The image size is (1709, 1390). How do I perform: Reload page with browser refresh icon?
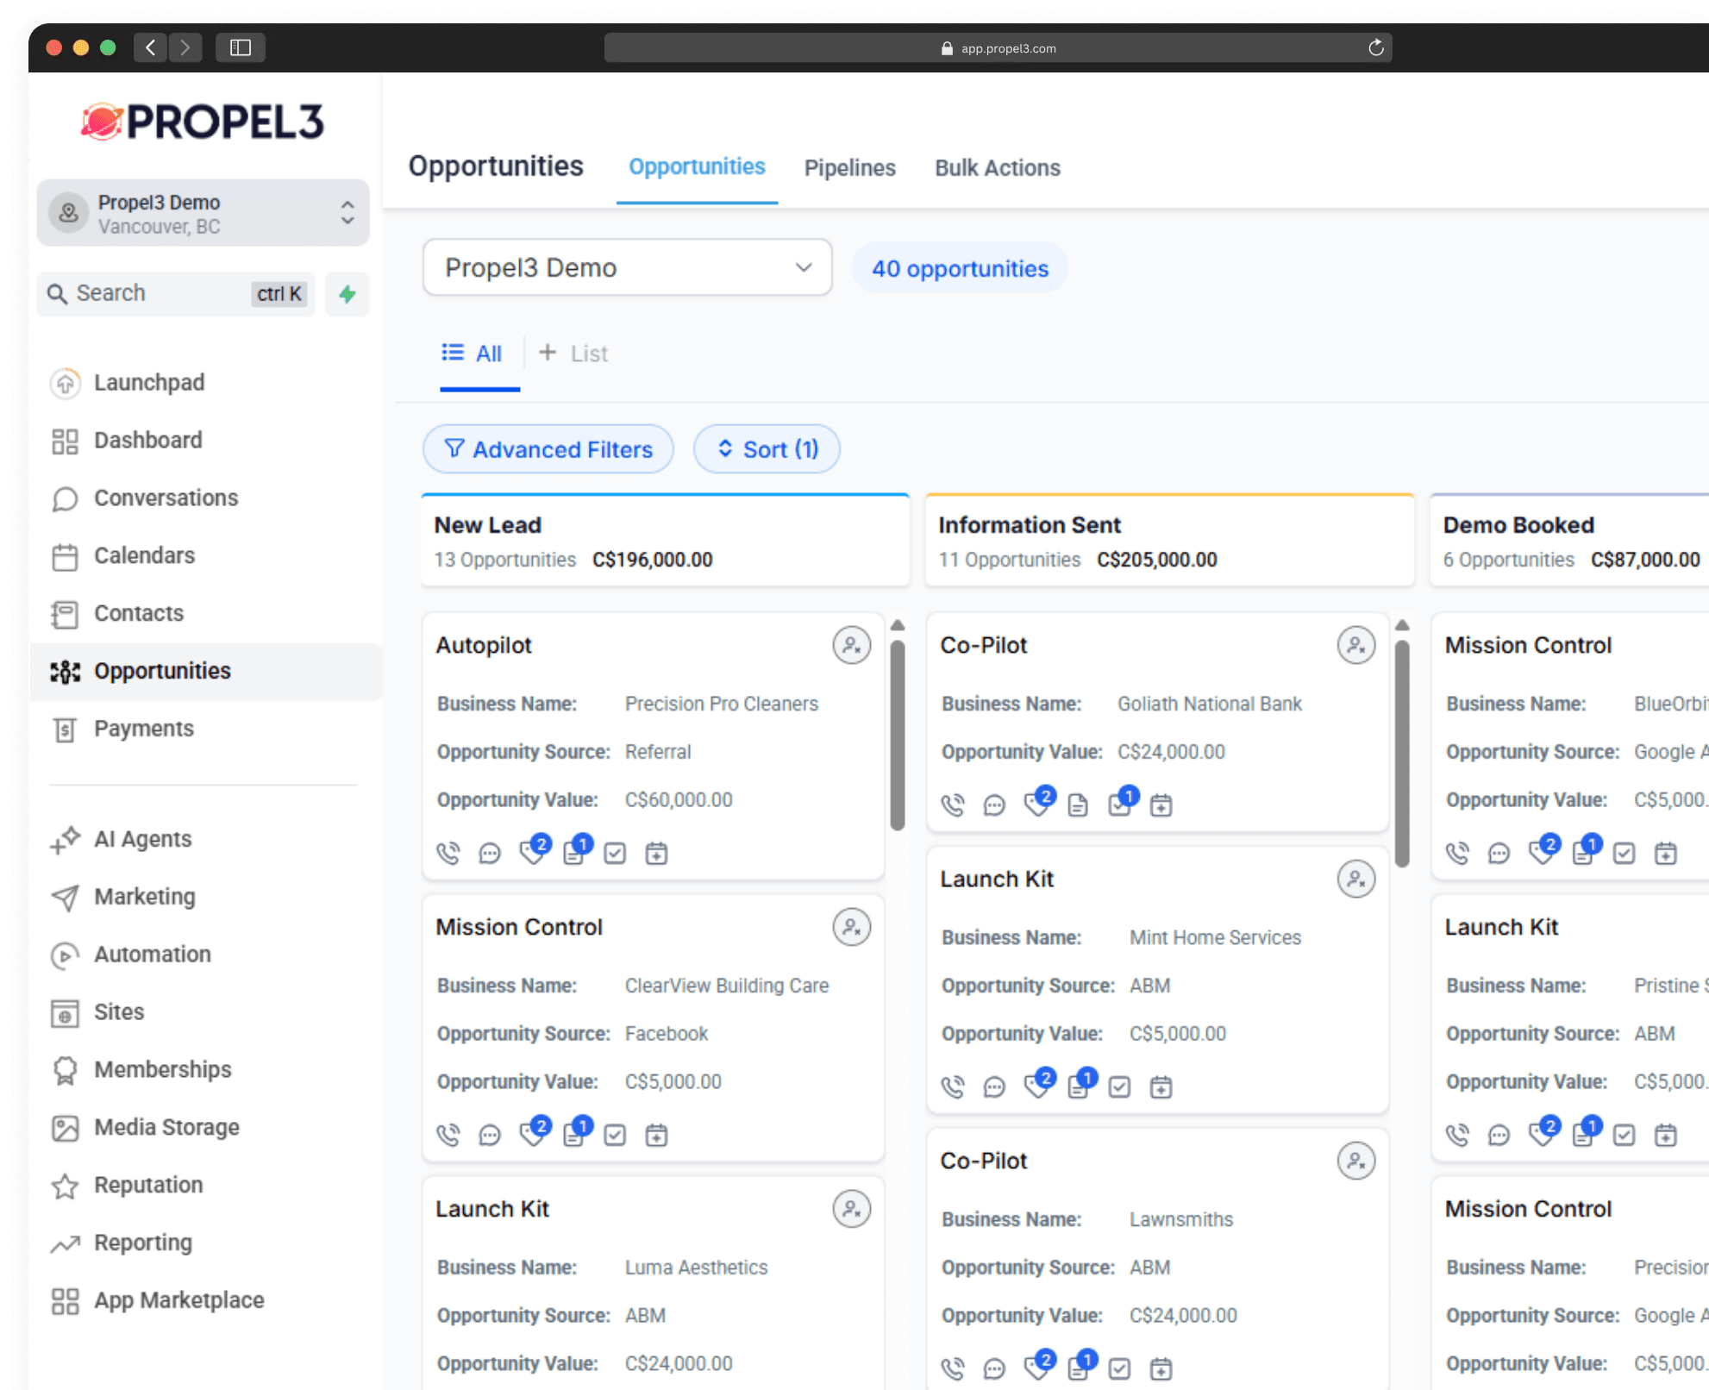click(1376, 47)
